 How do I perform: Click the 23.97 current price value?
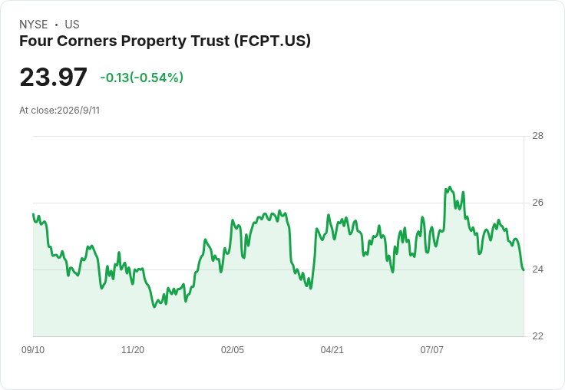[53, 77]
